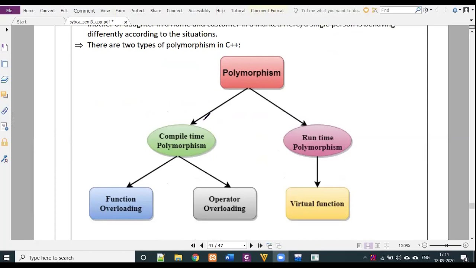Select single page view mode
Image resolution: width=476 pixels, height=268 pixels.
pos(359,246)
